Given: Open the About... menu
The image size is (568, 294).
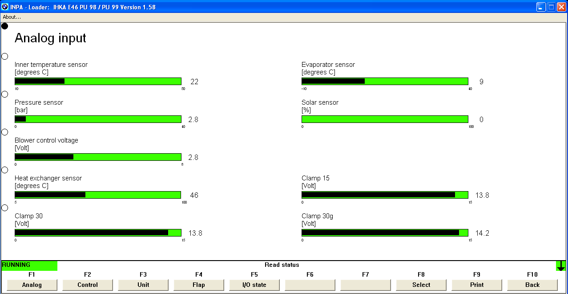Looking at the screenshot, I should (12, 17).
